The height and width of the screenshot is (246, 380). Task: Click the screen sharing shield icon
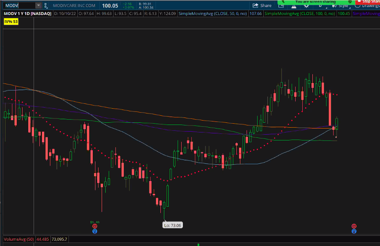click(x=350, y=2)
